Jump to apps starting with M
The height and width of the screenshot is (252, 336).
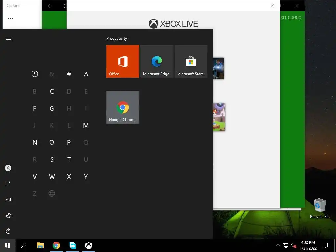click(86, 125)
